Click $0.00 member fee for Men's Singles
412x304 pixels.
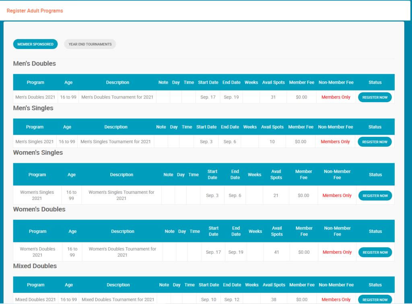[x=301, y=142]
